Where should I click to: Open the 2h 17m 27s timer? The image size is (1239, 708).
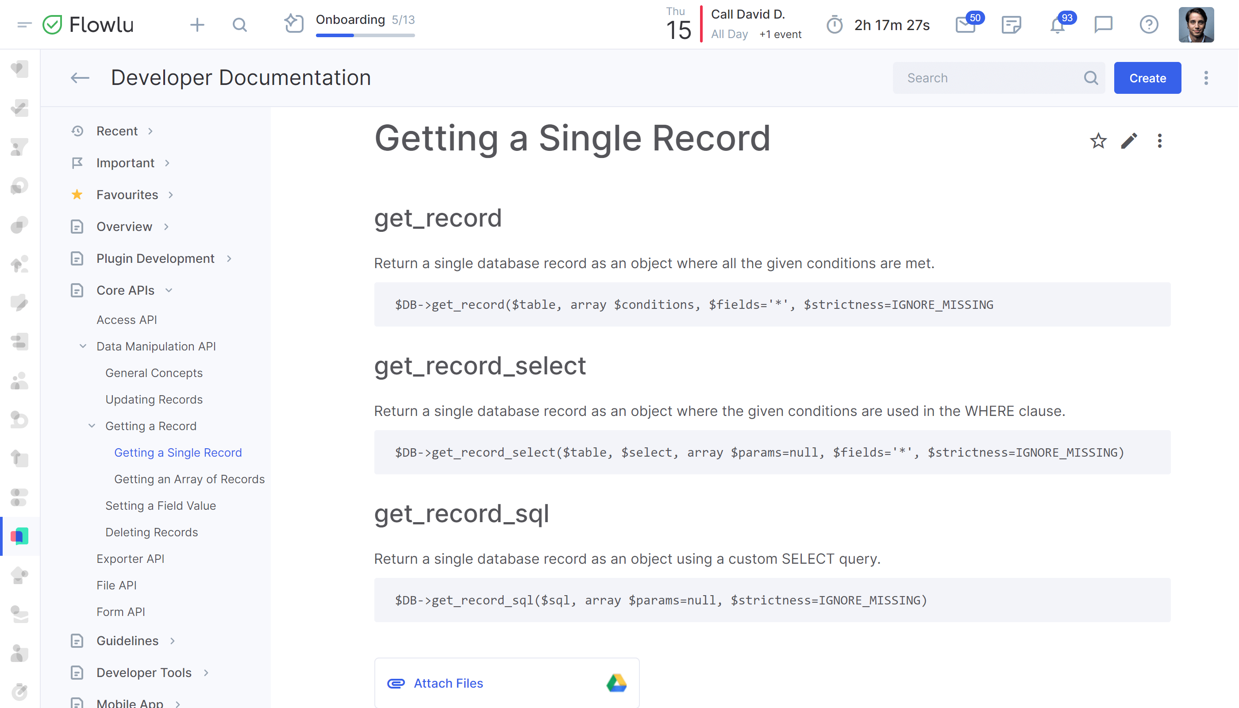(x=892, y=25)
